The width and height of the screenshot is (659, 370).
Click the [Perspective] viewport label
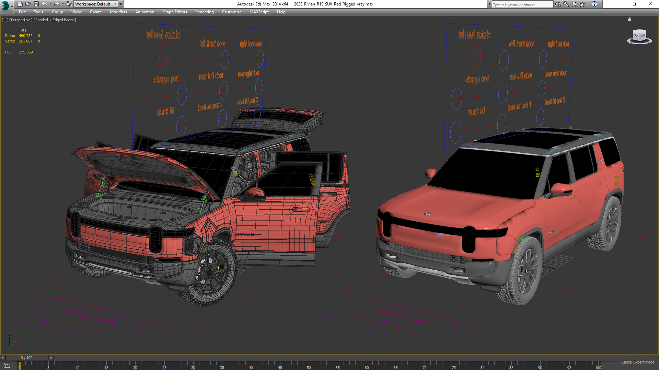point(21,20)
